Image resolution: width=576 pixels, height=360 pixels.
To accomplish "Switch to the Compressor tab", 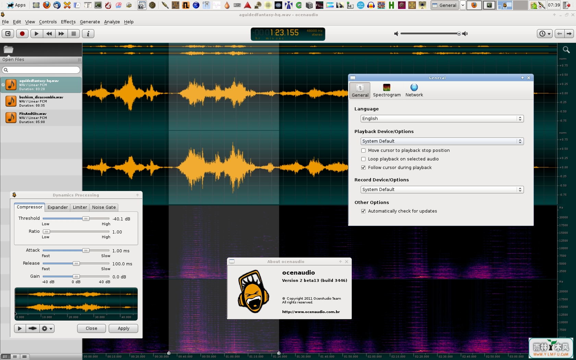I will click(29, 207).
